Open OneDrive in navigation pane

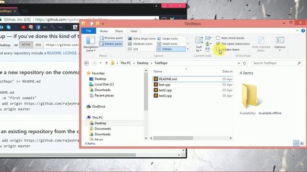tap(98, 107)
